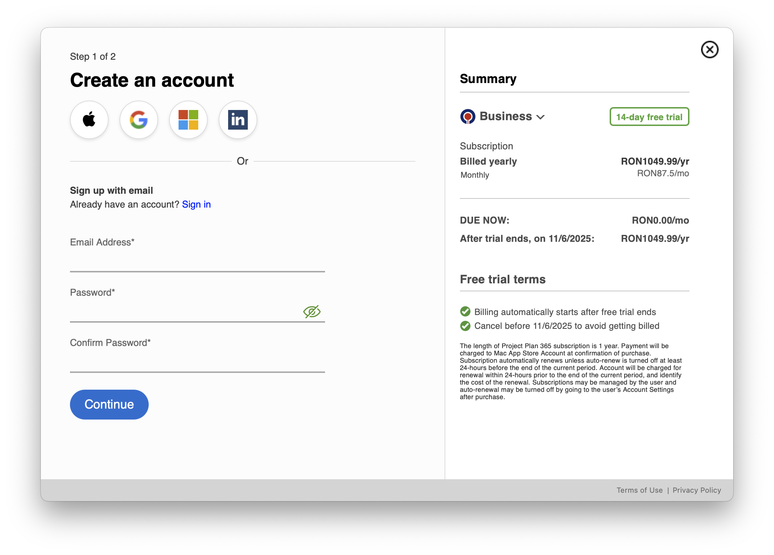Click the green checkmark beside billing terms
This screenshot has height=555, width=774.
(465, 312)
